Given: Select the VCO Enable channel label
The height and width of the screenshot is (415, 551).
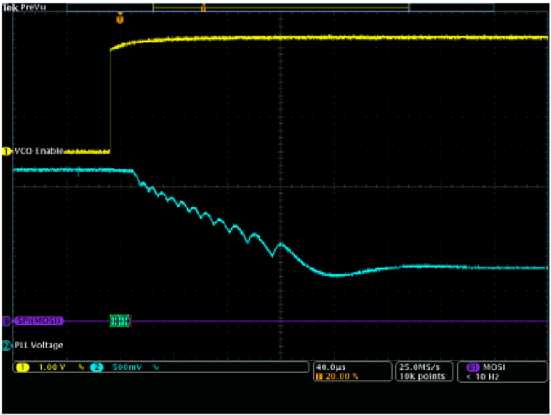Looking at the screenshot, I should 38,151.
